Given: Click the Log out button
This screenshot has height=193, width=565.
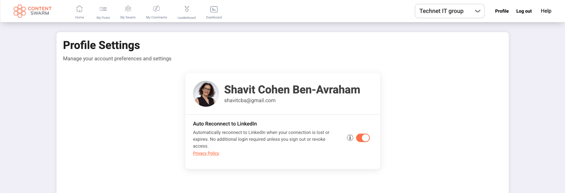Looking at the screenshot, I should coord(524,11).
